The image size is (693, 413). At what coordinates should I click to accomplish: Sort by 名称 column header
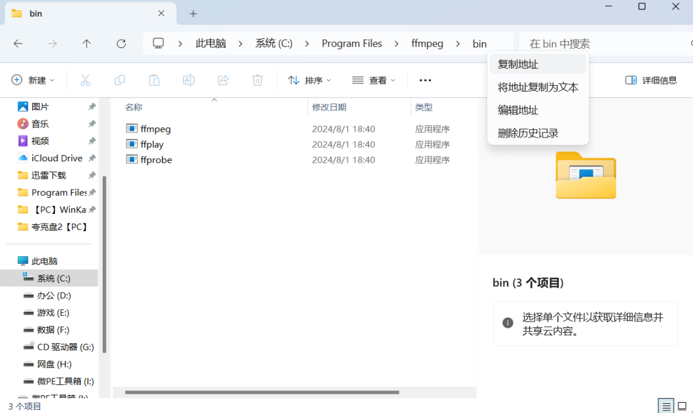[x=133, y=107]
